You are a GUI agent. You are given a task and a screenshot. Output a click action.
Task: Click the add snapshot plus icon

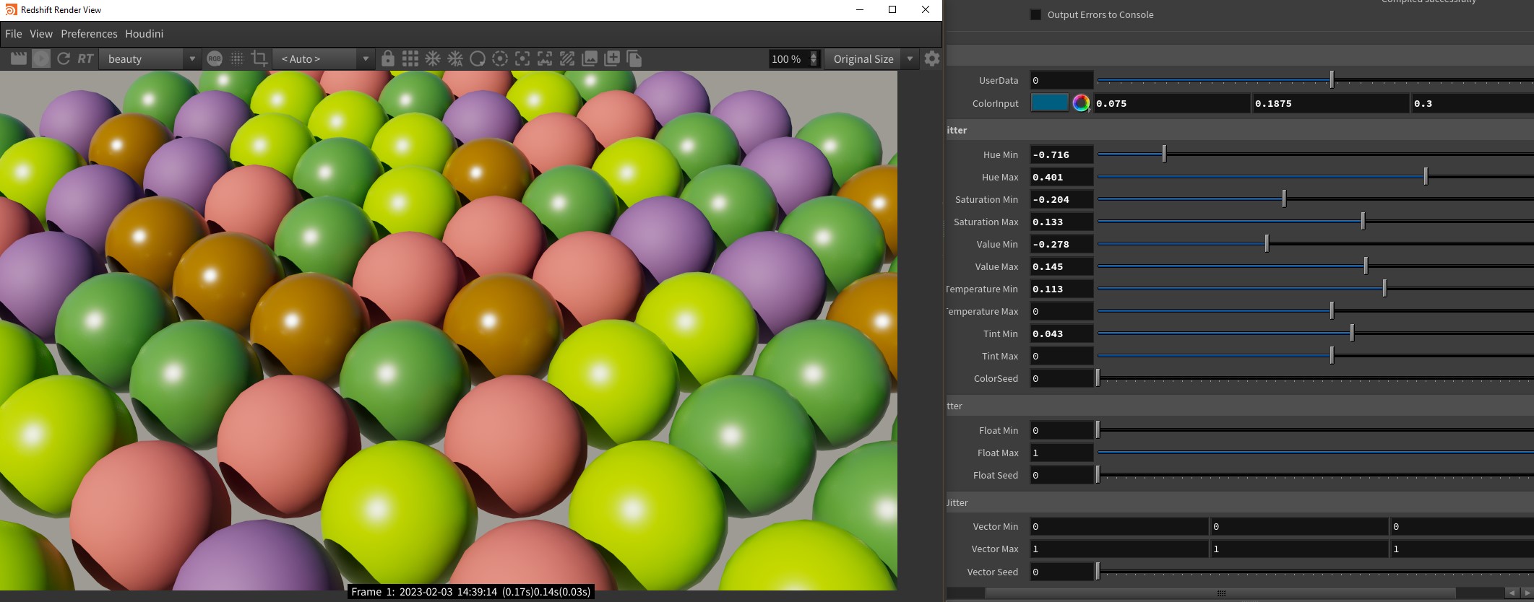(612, 59)
